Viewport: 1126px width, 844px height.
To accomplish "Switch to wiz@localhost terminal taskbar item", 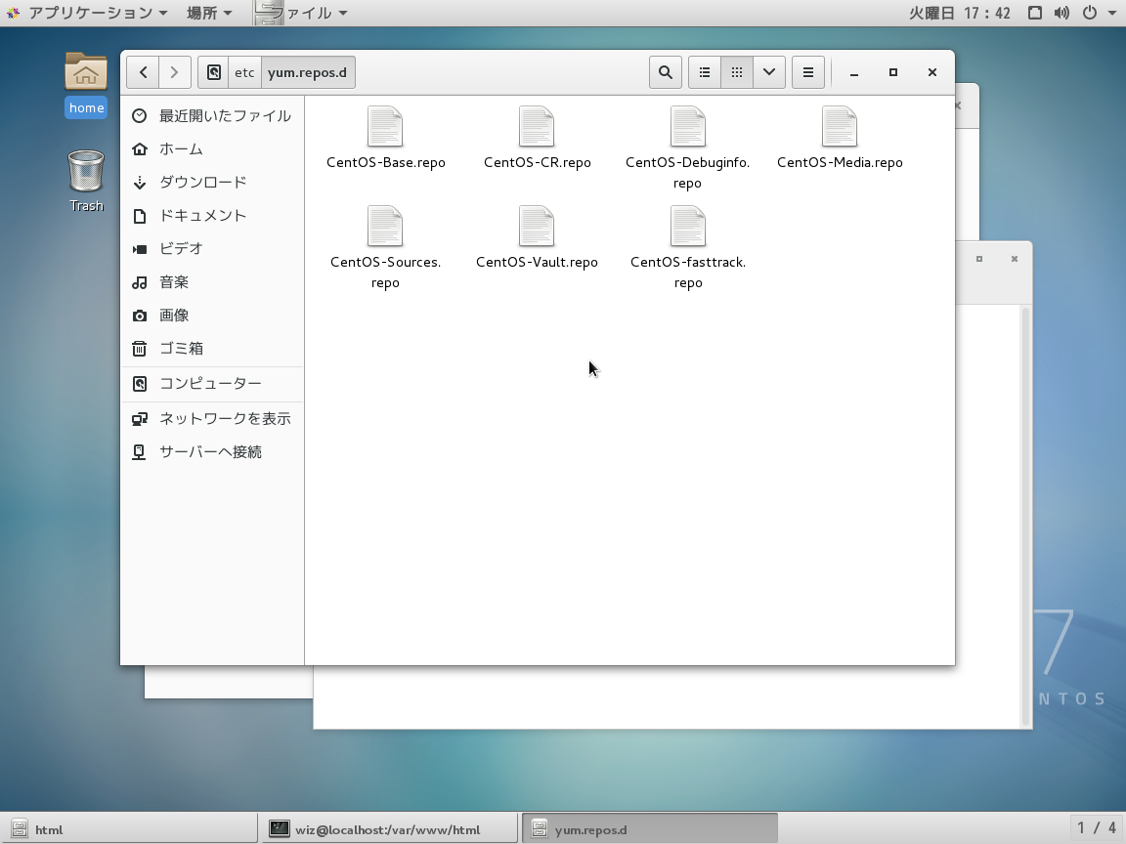I will [388, 829].
